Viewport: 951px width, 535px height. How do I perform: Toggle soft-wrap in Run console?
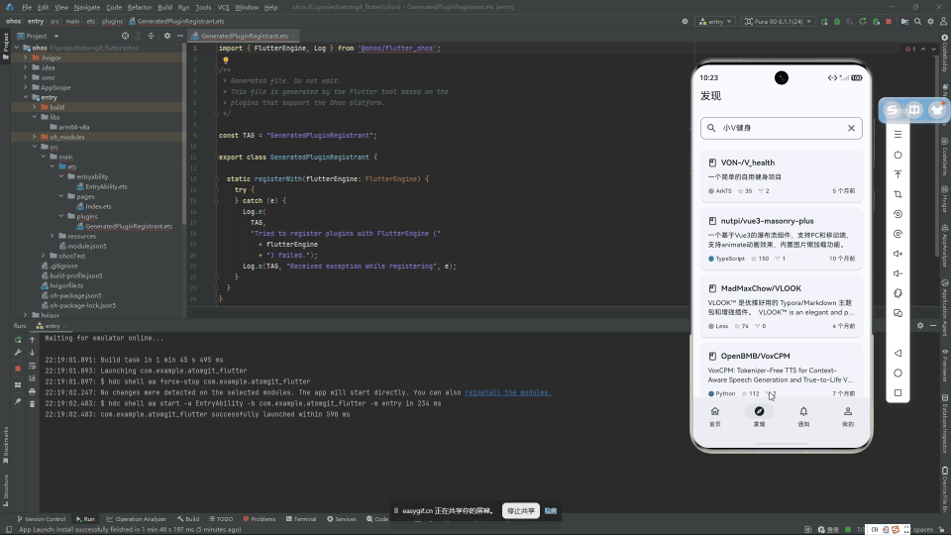pos(32,366)
